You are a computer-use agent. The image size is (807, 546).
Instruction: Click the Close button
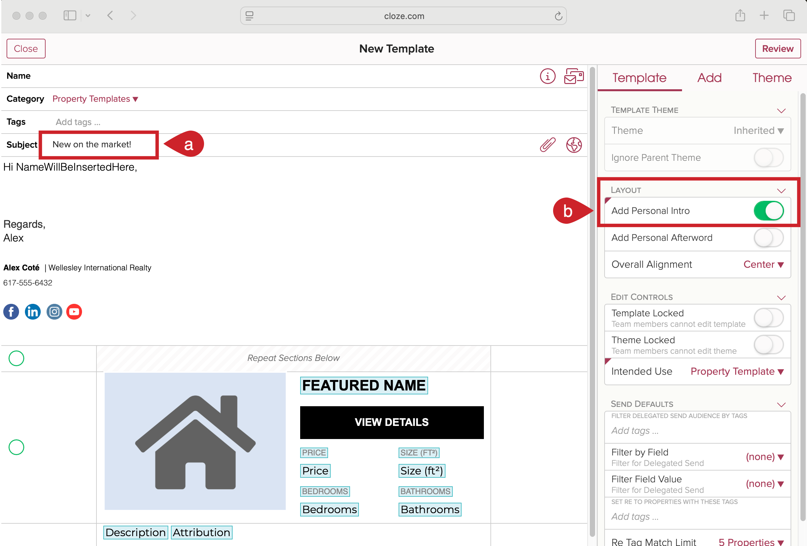point(26,48)
